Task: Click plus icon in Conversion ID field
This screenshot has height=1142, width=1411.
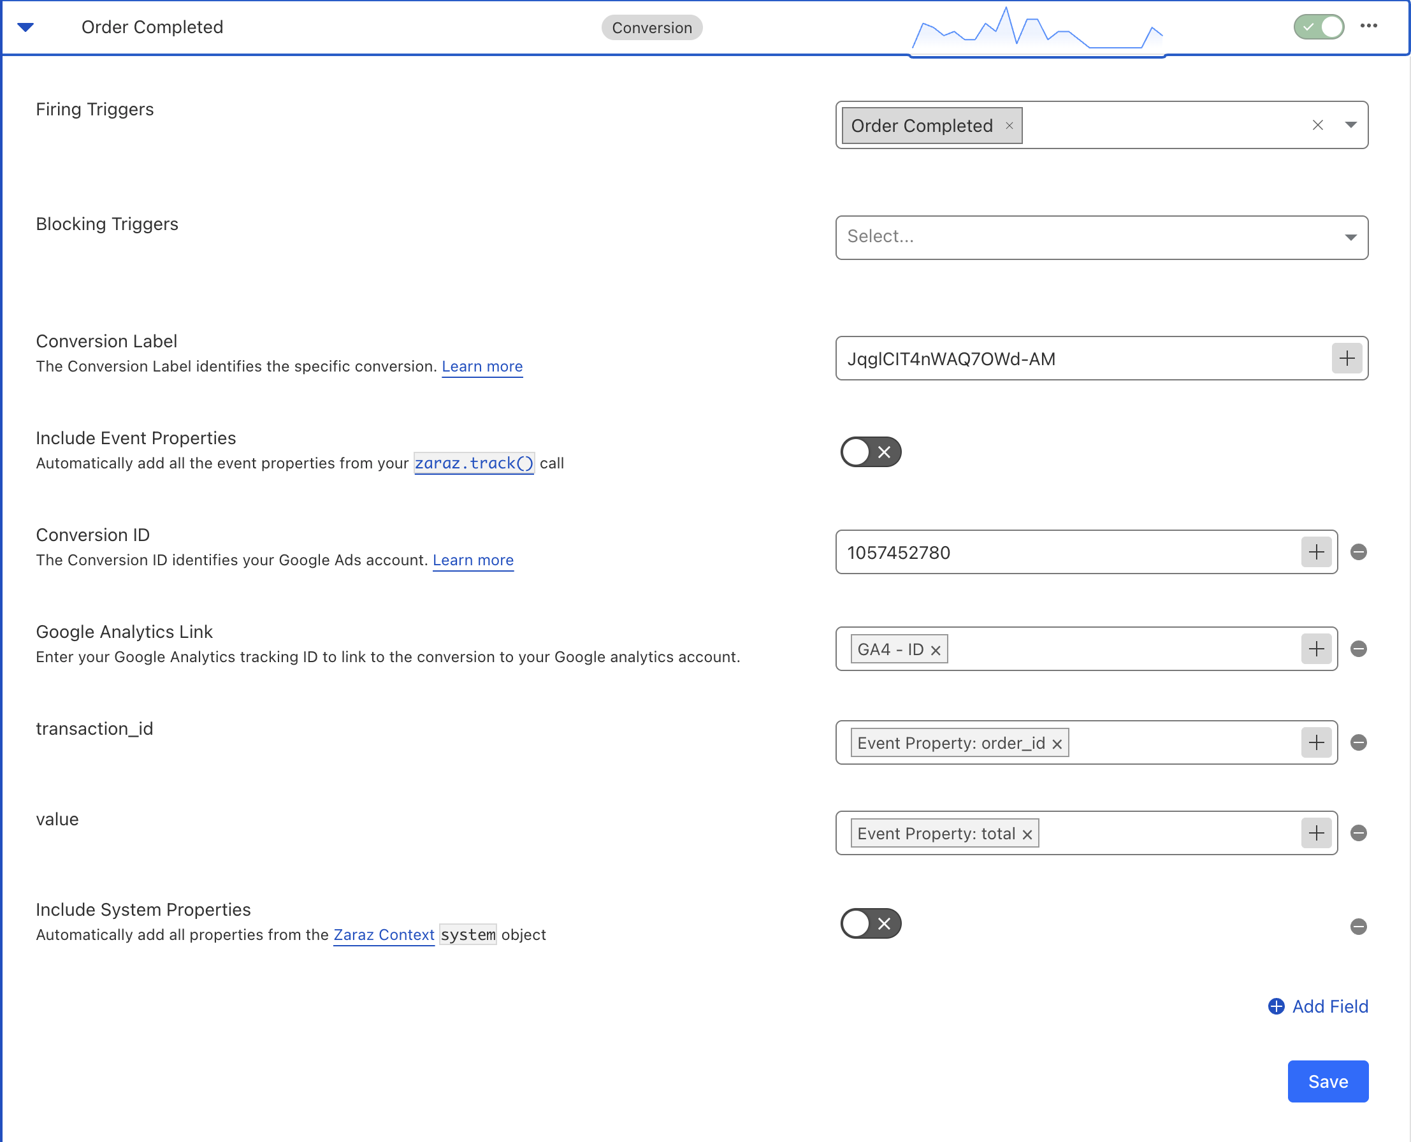Action: point(1315,552)
